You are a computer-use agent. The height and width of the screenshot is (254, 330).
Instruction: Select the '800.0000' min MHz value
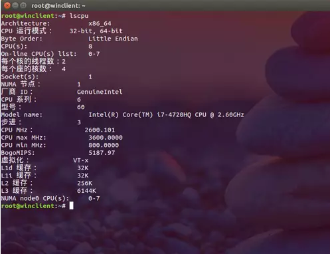pos(104,145)
